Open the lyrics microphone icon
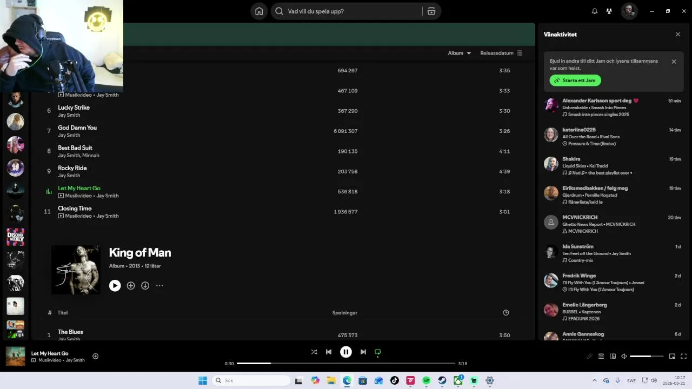This screenshot has width=692, height=389. (590, 356)
